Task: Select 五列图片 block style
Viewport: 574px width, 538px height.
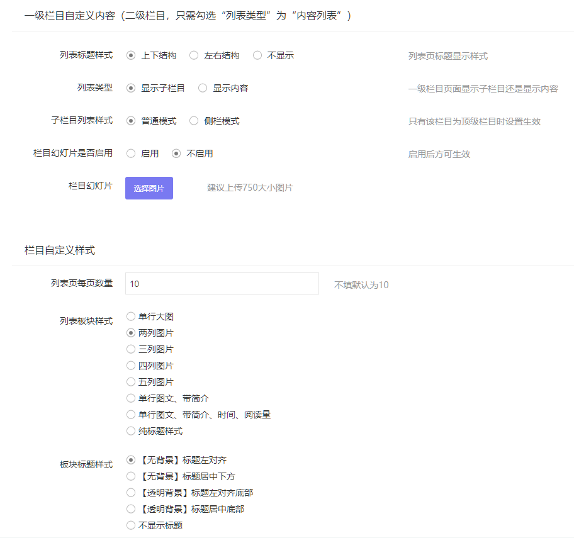Action: pos(131,382)
